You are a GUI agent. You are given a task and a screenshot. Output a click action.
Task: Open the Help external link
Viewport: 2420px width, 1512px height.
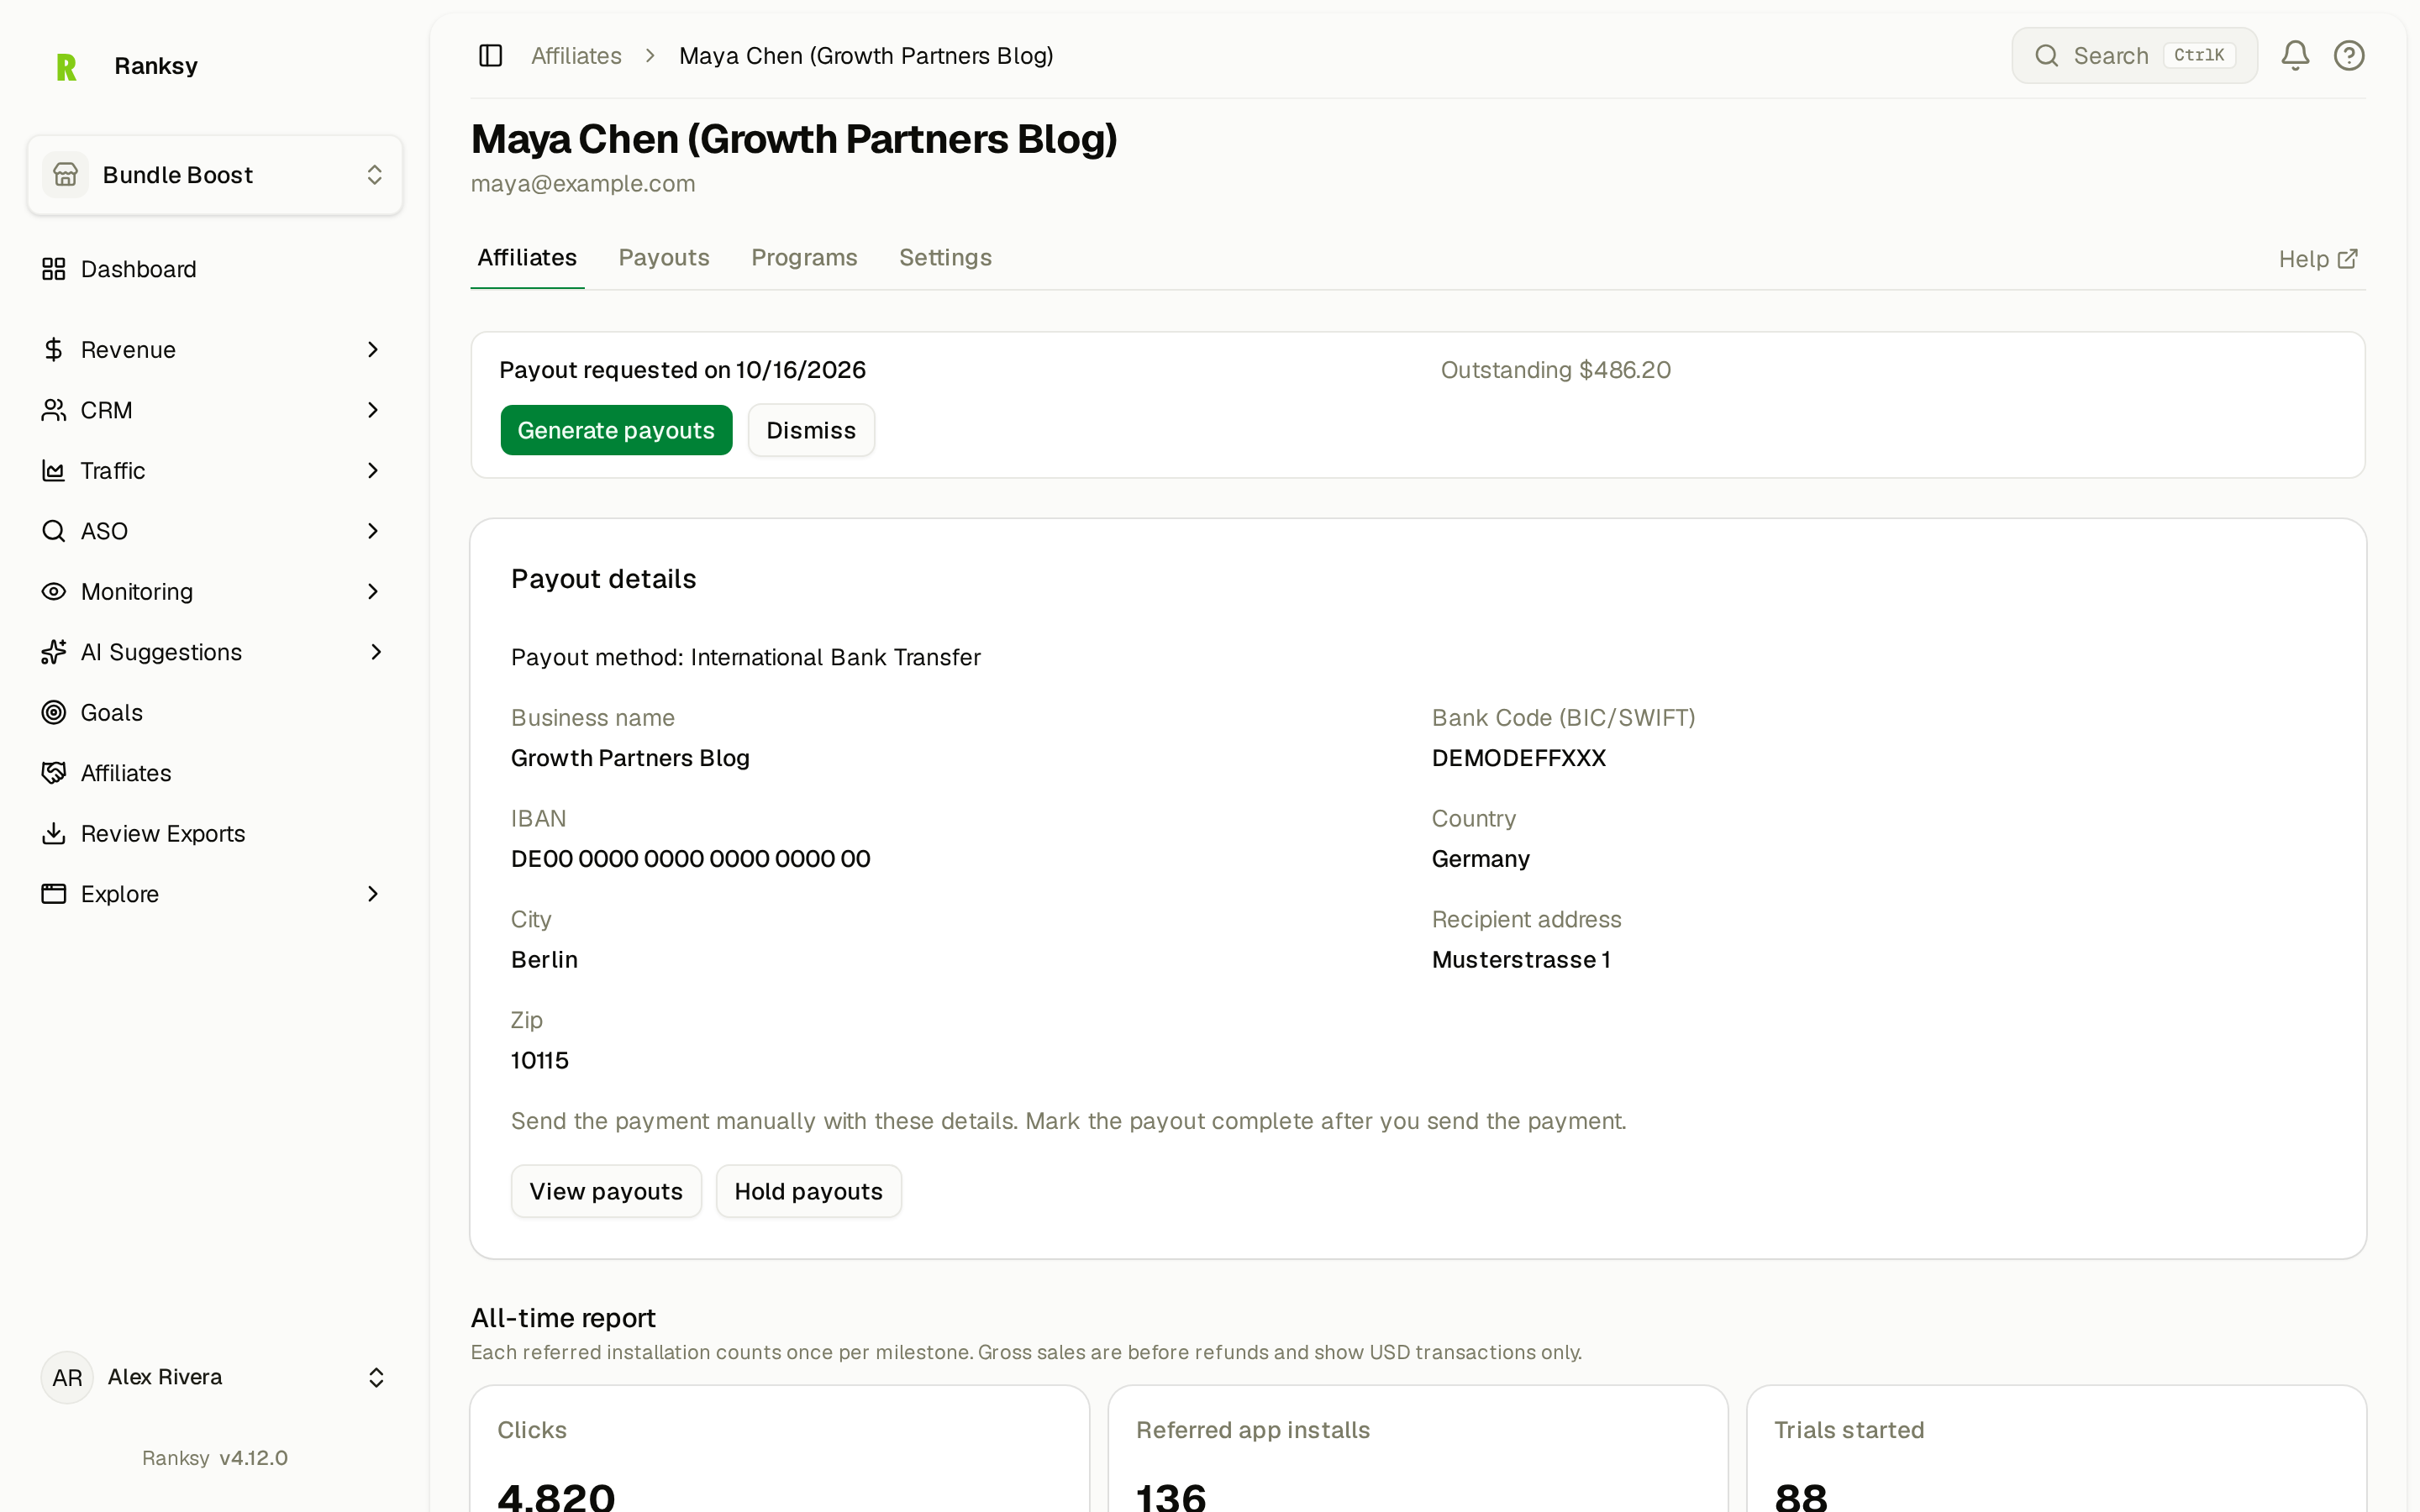(2318, 259)
